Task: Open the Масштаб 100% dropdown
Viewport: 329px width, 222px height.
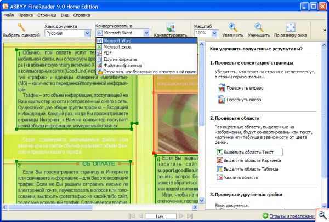Action: pyautogui.click(x=214, y=33)
